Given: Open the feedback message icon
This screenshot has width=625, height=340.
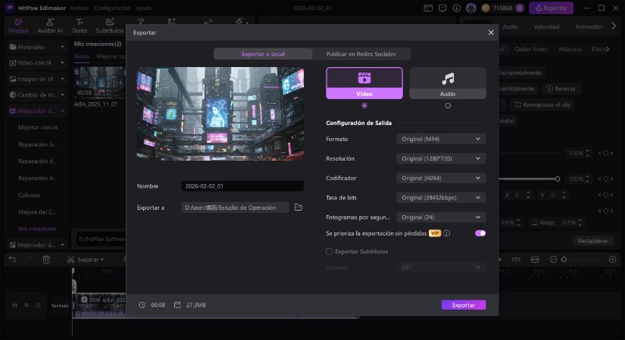Looking at the screenshot, I should click(x=442, y=8).
